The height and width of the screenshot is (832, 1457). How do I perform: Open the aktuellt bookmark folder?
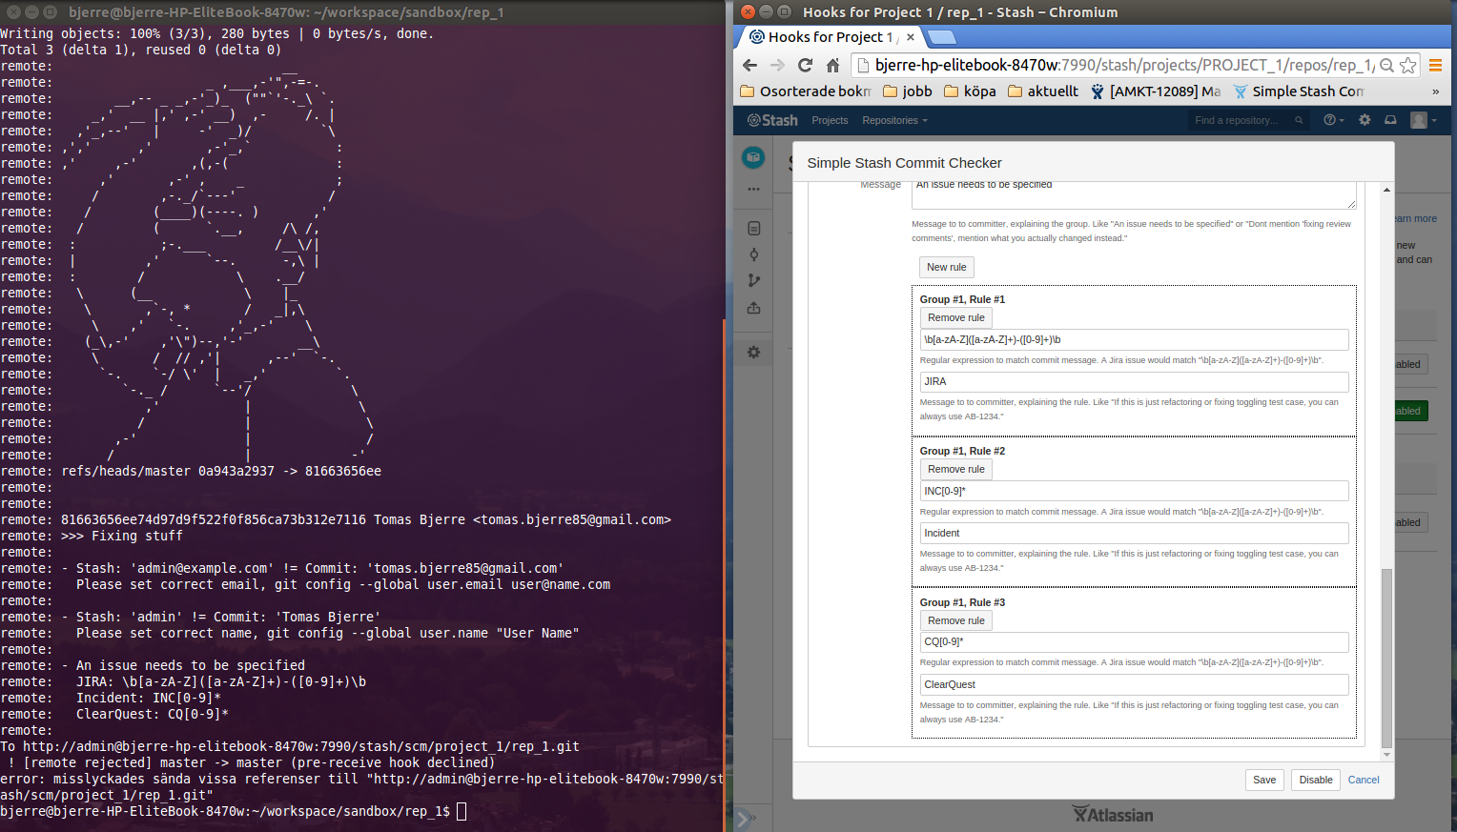(x=1043, y=91)
